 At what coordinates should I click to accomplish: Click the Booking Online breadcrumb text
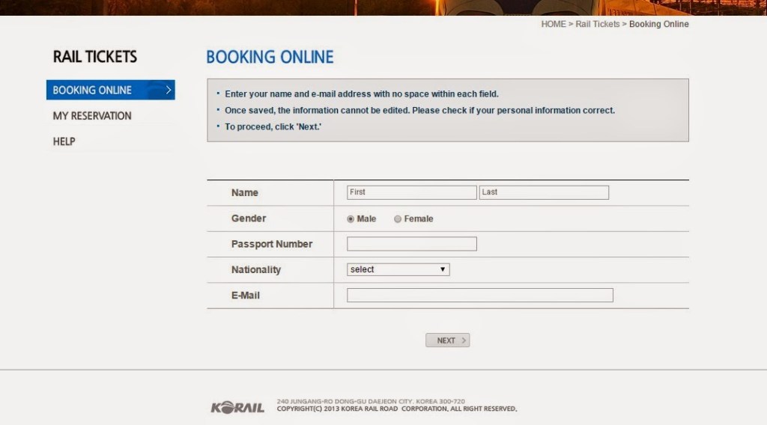coord(658,24)
